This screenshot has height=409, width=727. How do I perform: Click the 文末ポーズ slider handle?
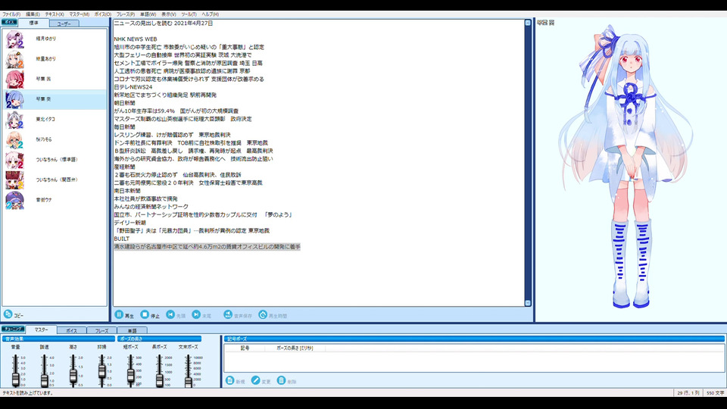point(189,381)
